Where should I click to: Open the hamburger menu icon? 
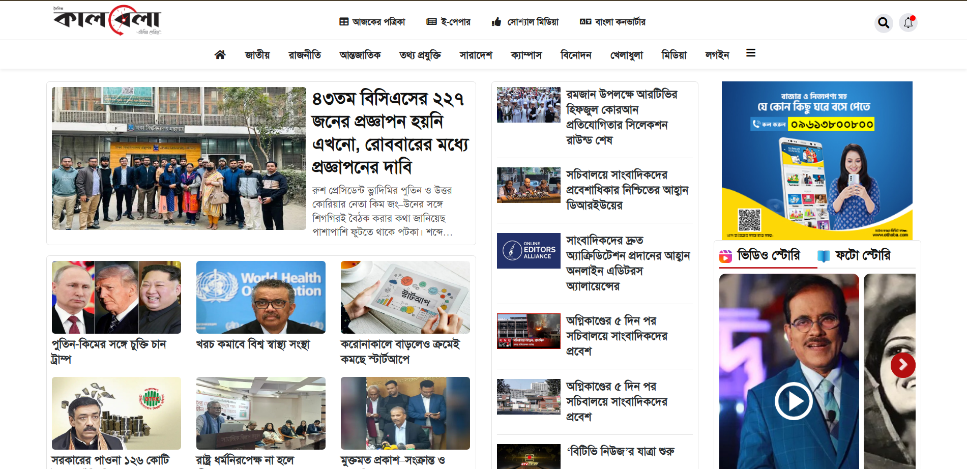point(750,53)
